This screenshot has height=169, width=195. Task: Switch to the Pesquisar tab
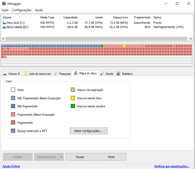(x=62, y=74)
